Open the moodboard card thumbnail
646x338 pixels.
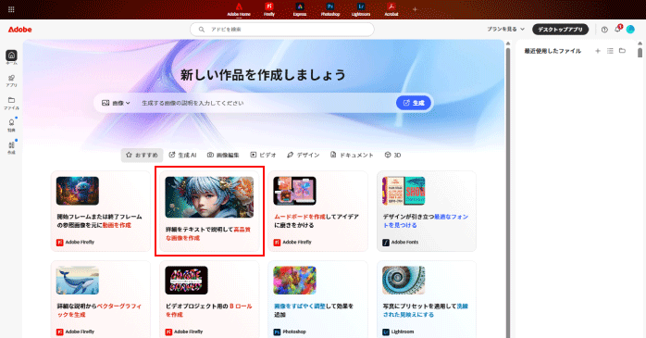click(294, 191)
